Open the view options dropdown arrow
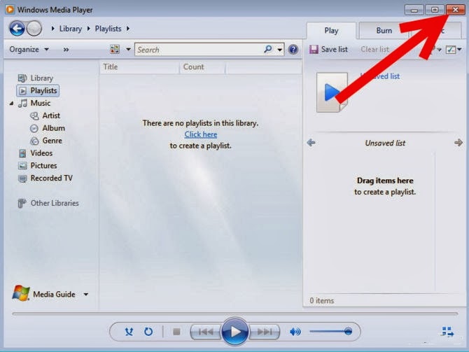This screenshot has height=352, width=469. tap(128, 50)
